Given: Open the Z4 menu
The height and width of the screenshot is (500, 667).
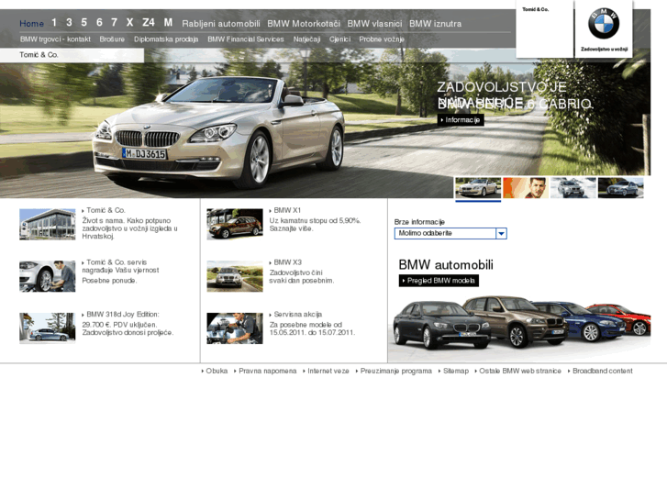Looking at the screenshot, I should (x=149, y=22).
